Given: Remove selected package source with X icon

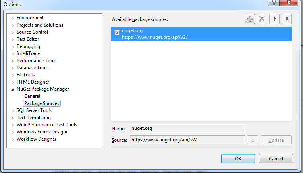Looking at the screenshot, I should tap(262, 19).
